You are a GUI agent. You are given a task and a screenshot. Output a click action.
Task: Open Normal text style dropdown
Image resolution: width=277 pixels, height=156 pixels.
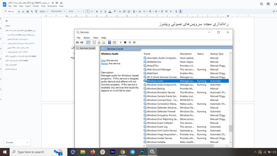coord(58,11)
